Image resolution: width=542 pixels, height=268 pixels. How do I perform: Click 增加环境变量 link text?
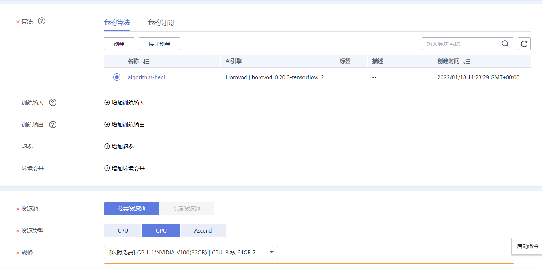point(128,169)
